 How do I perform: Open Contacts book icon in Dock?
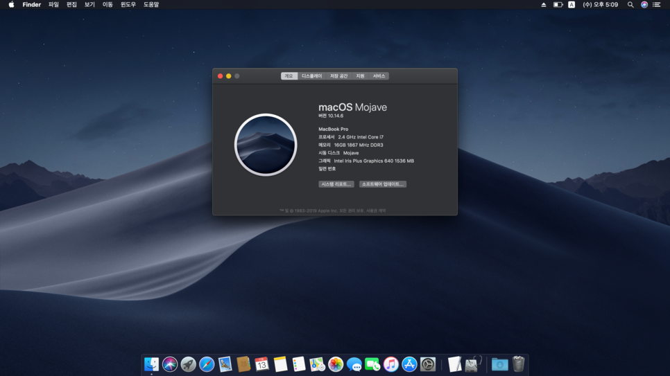(x=243, y=364)
